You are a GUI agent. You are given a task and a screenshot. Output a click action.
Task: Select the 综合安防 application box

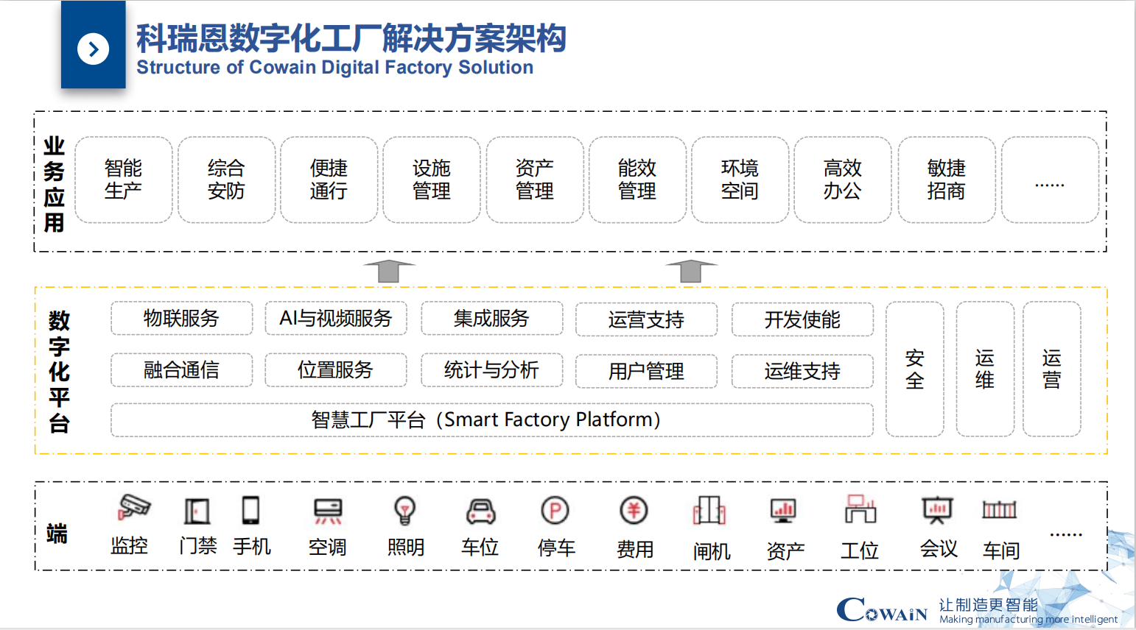click(226, 180)
